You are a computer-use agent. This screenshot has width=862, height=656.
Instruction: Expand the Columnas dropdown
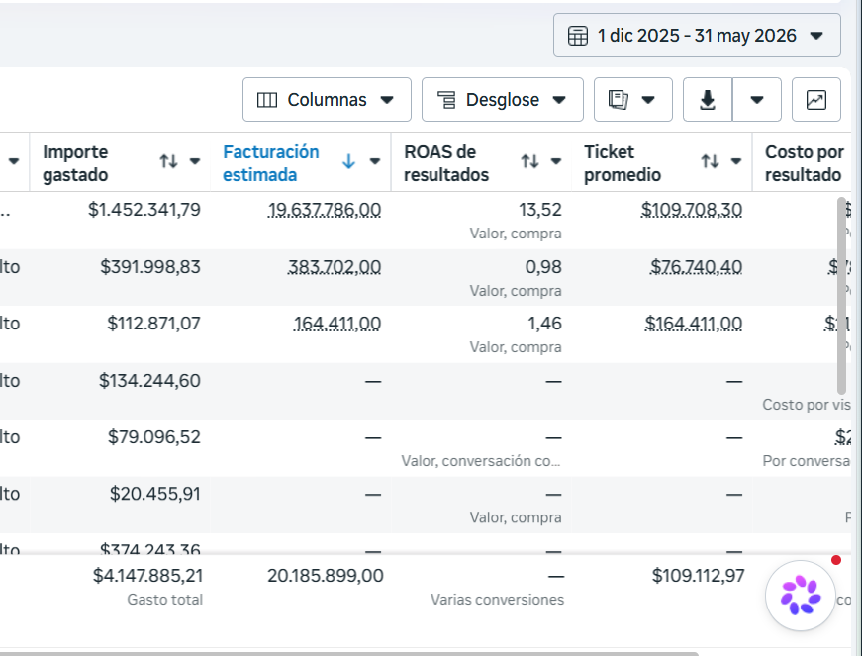tap(327, 100)
